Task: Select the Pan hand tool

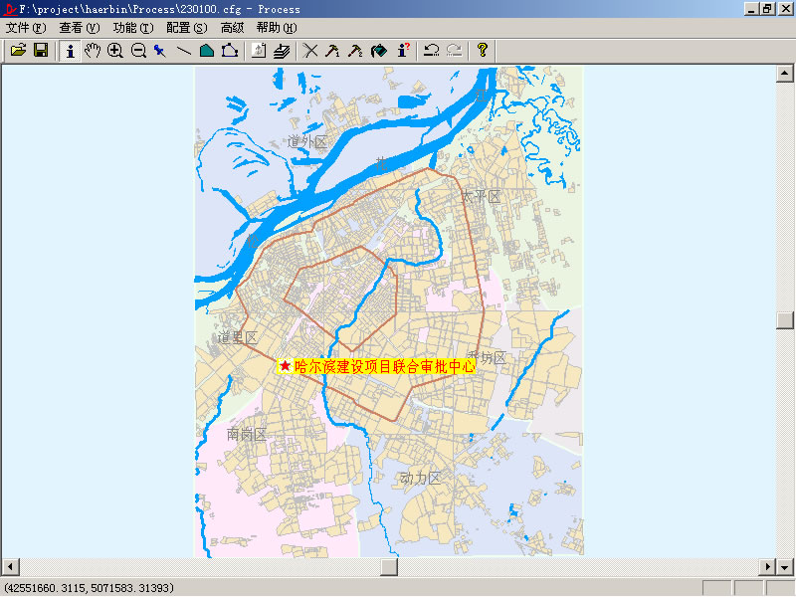Action: click(93, 50)
